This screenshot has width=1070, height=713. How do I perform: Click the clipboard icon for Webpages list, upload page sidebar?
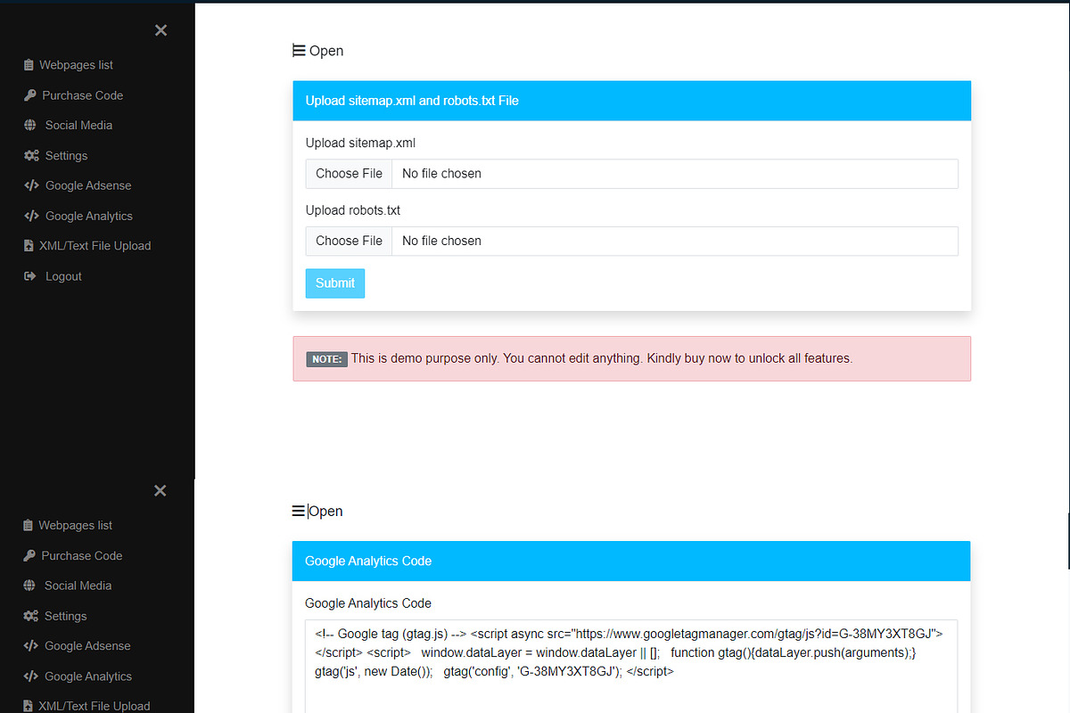(x=29, y=65)
